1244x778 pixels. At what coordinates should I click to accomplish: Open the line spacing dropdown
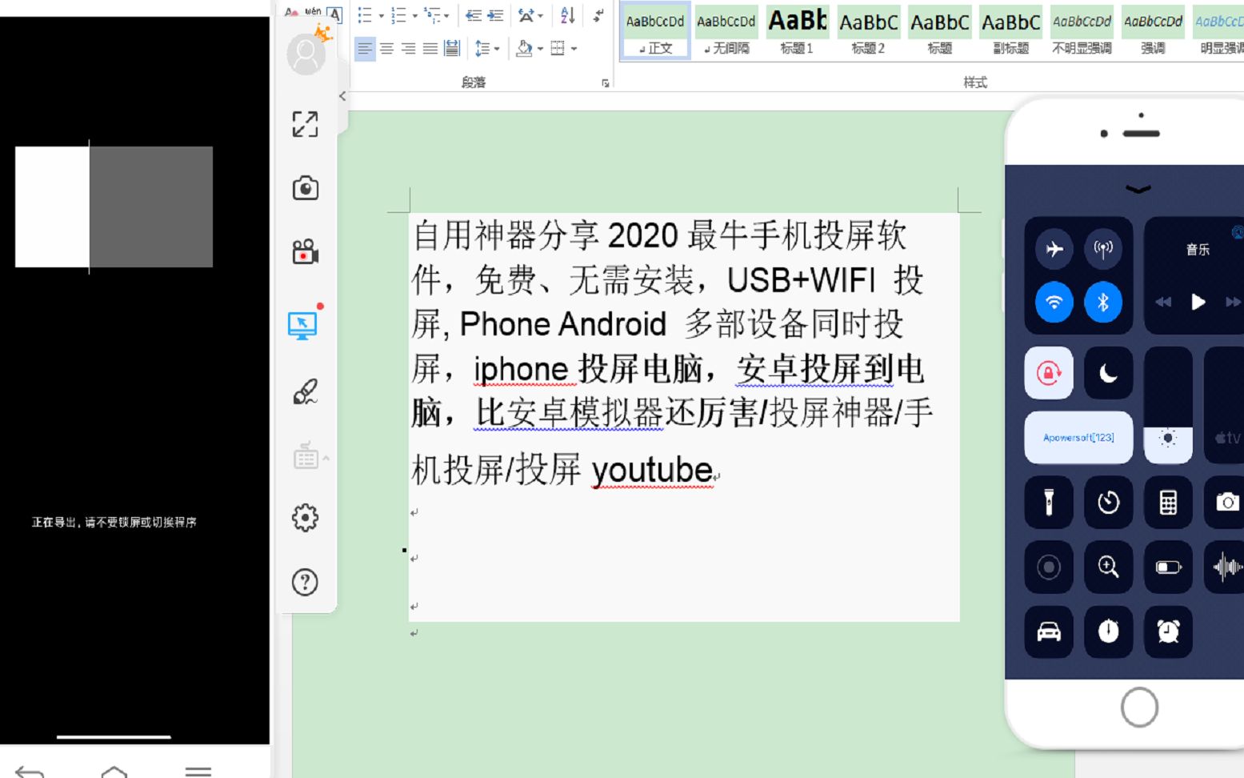point(496,48)
